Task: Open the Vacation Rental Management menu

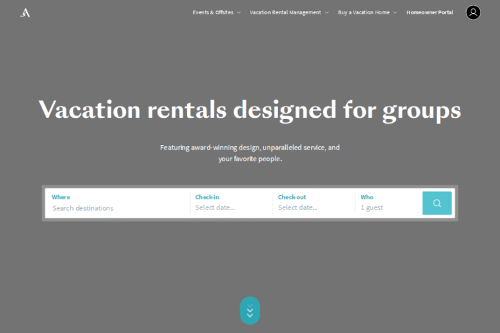Action: pos(285,12)
